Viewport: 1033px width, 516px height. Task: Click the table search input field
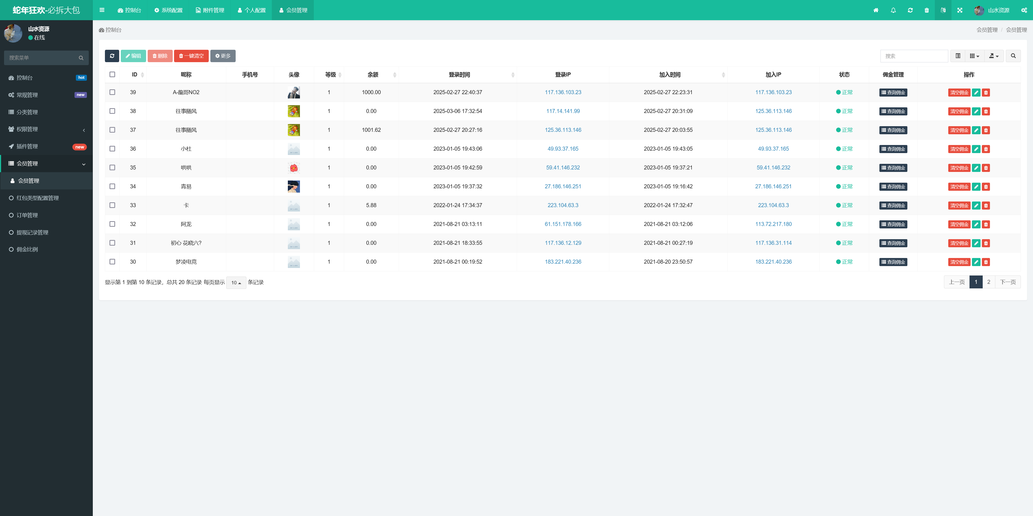(x=914, y=56)
